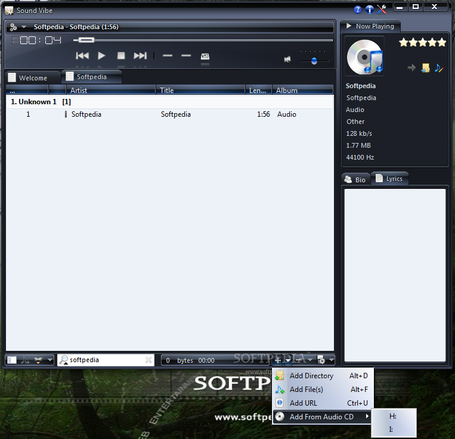Open the Bio tab

[x=355, y=180]
